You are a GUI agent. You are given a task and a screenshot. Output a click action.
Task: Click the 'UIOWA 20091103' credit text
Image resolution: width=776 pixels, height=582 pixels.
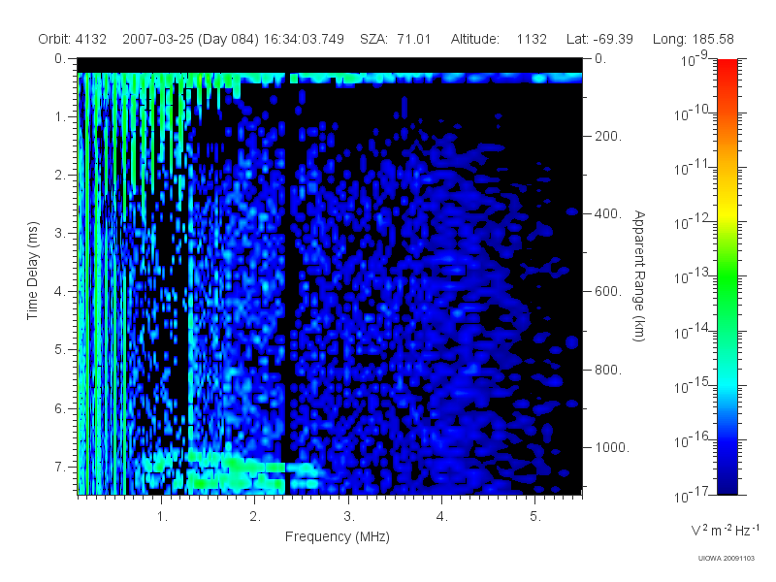tap(726, 559)
